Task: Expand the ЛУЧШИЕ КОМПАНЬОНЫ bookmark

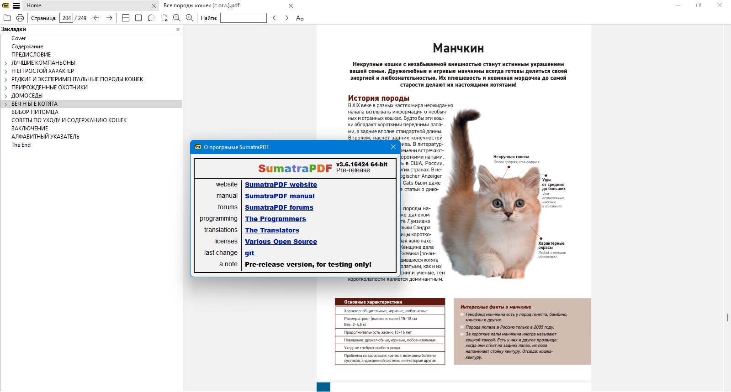Action: coord(5,63)
